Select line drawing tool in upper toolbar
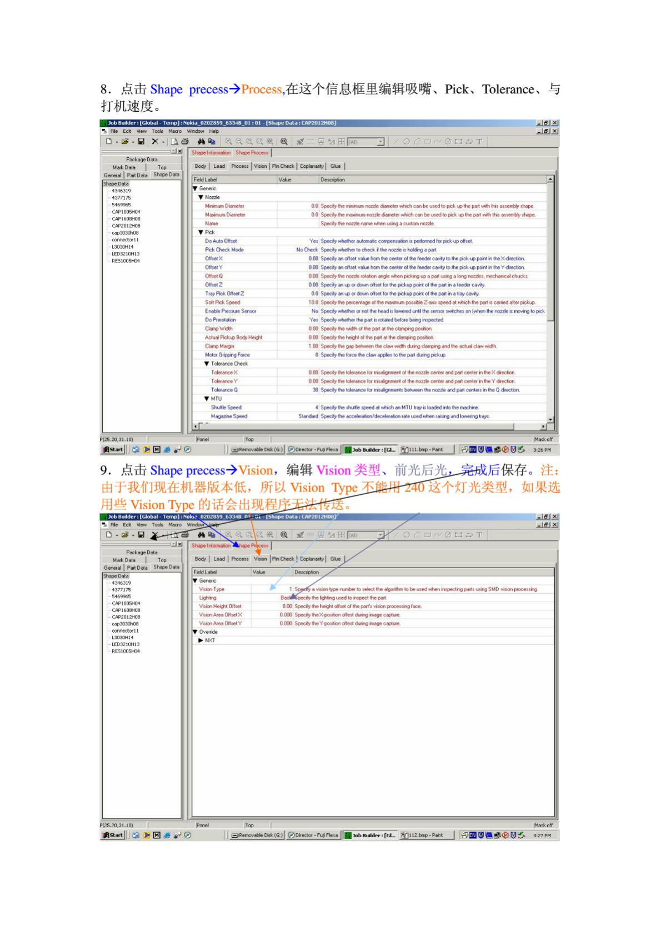The height and width of the screenshot is (934, 661). coord(396,142)
